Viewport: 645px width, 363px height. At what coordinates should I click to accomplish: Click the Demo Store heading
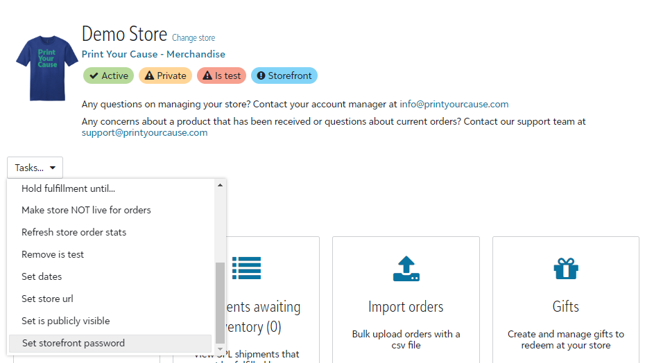(x=124, y=34)
